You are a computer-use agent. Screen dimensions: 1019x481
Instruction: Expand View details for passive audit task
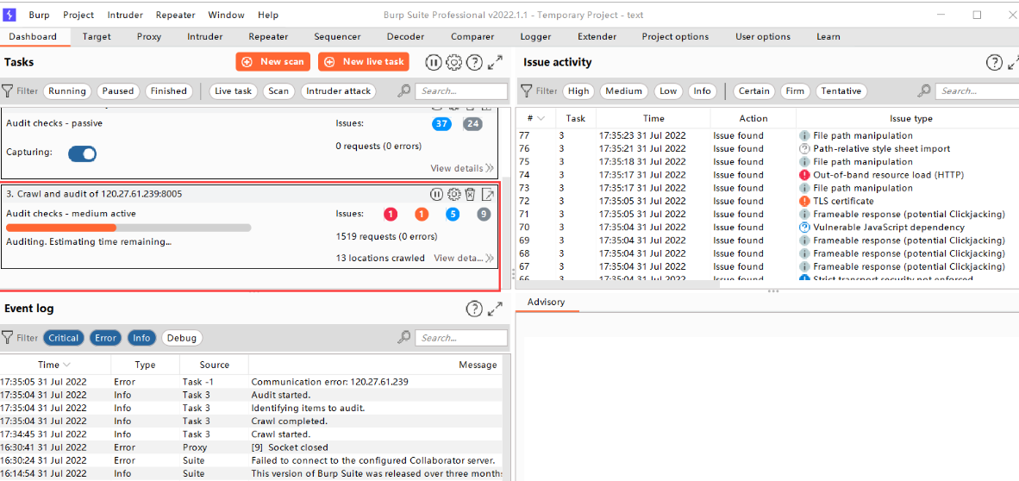[x=461, y=168]
